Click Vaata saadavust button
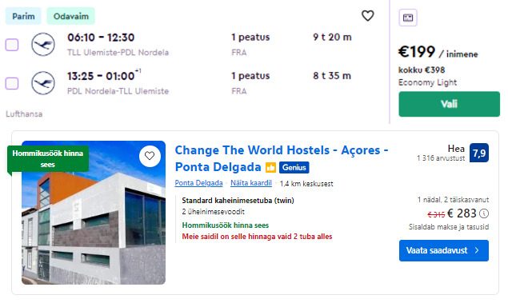Screen dimensions: 508x303 [x=444, y=250]
